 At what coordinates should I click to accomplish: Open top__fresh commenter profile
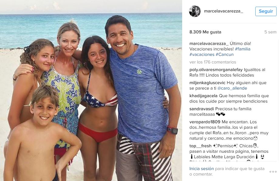click(x=201, y=146)
